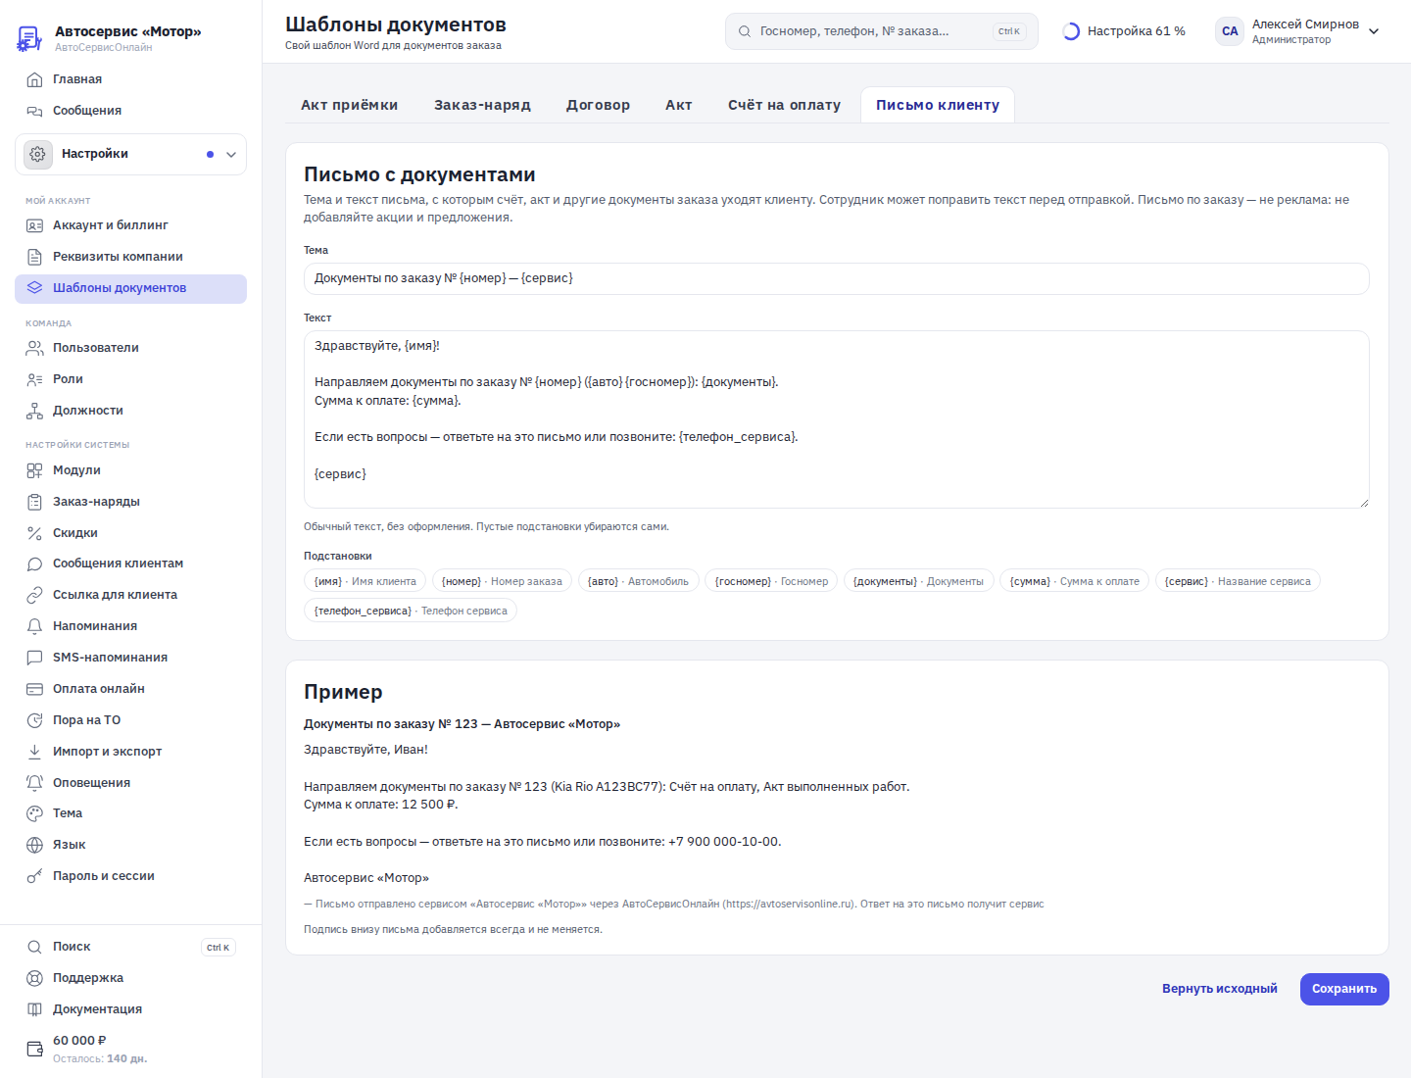Click the search field for Госномер, телефон
This screenshot has width=1411, height=1078.
(x=881, y=31)
